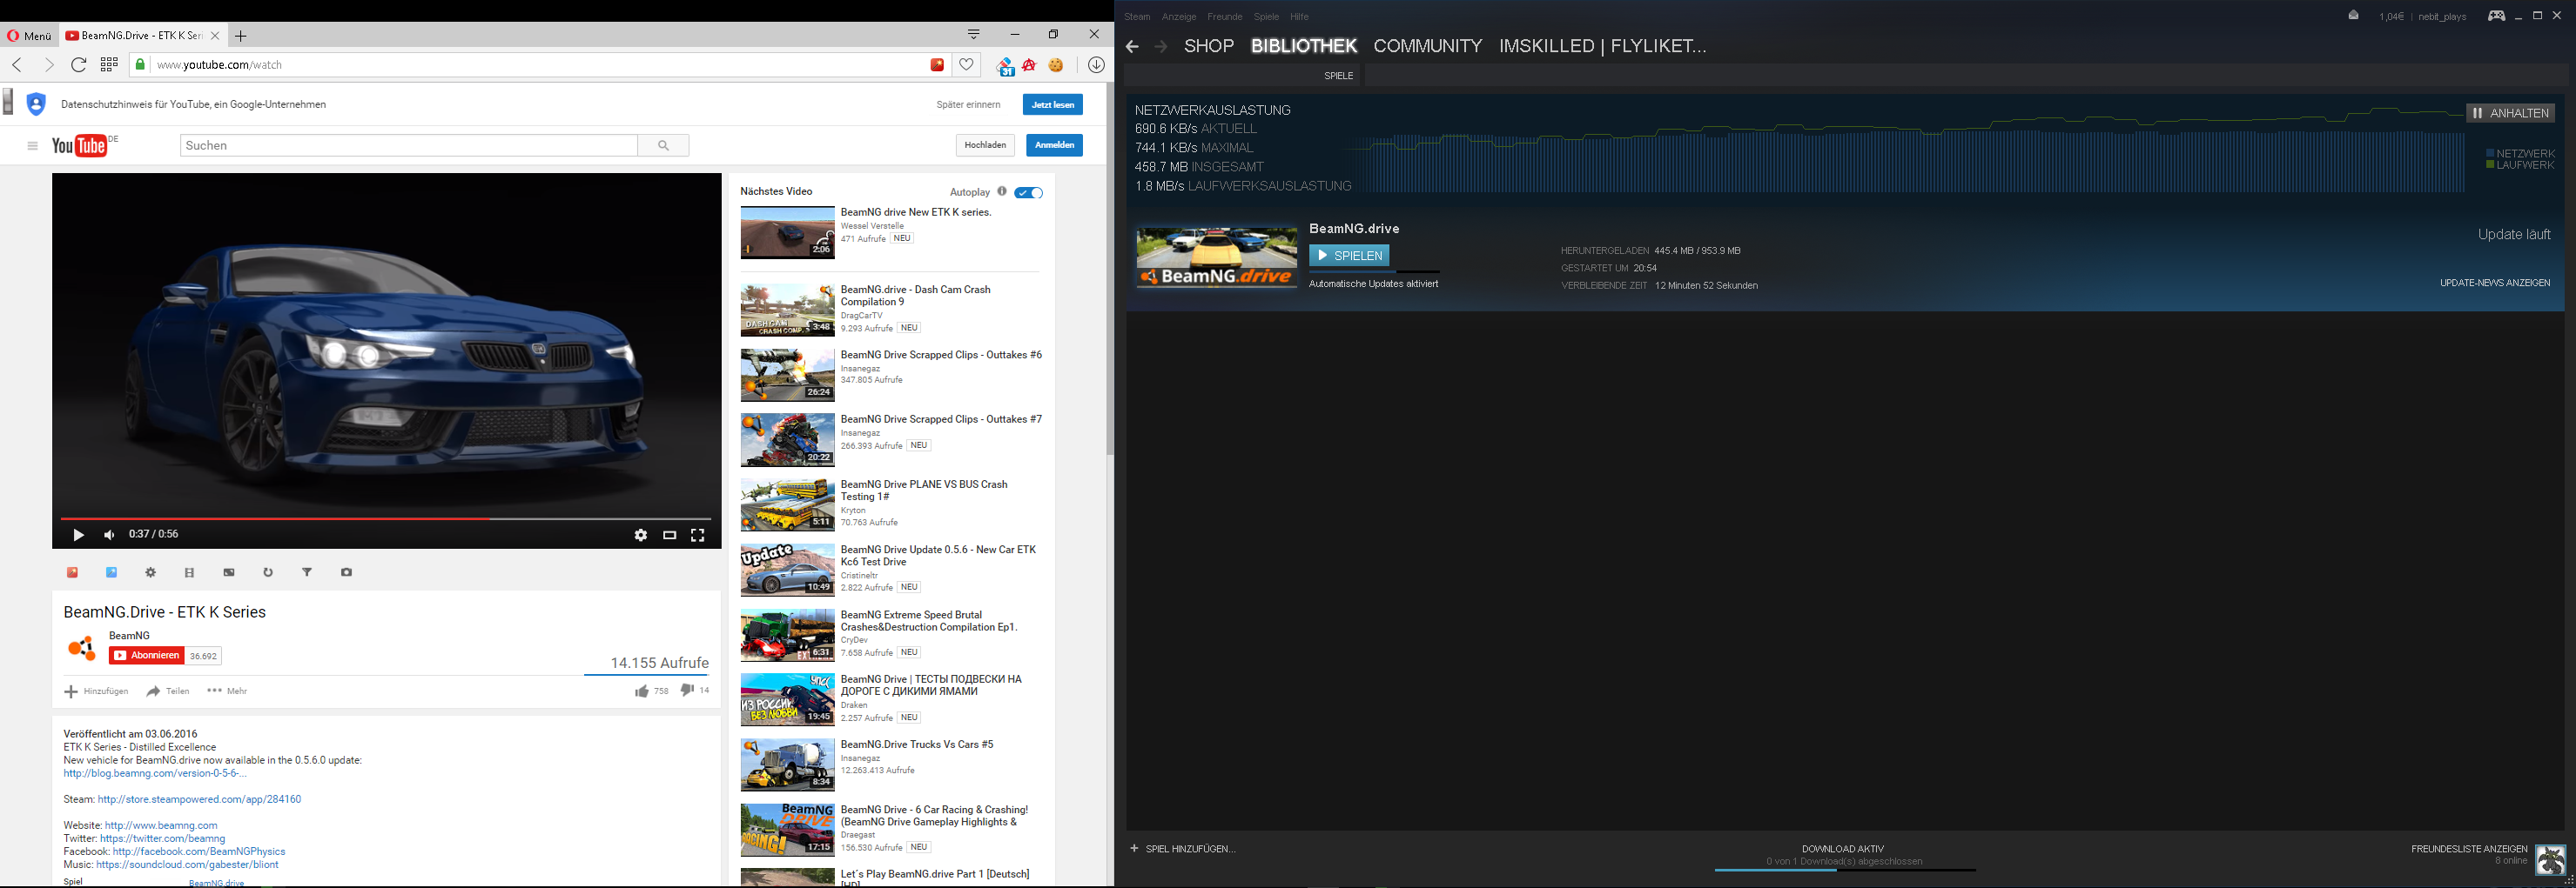Open nebit_plays account dropdown
The width and height of the screenshot is (2576, 888).
point(2442,17)
